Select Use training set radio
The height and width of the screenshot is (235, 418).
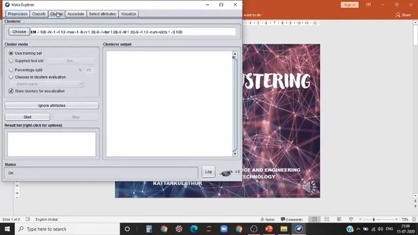11,54
